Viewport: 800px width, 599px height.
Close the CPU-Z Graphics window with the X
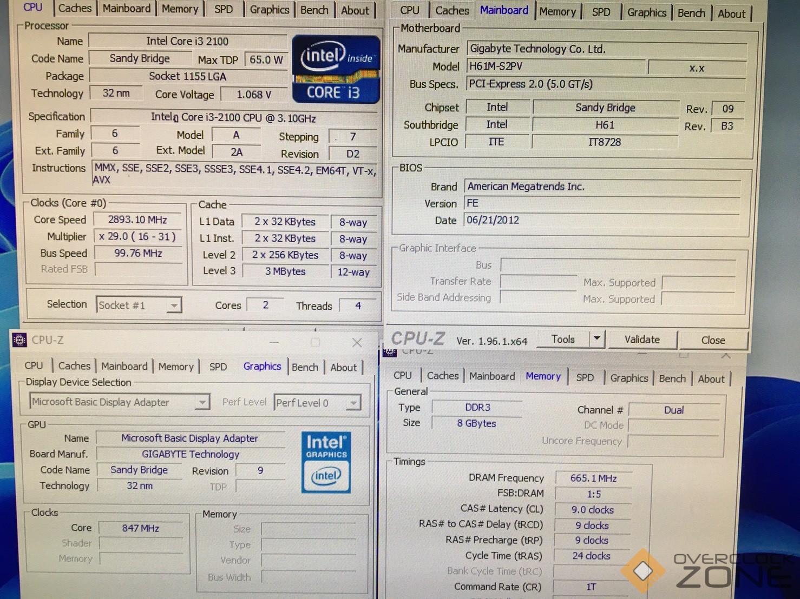click(x=357, y=342)
